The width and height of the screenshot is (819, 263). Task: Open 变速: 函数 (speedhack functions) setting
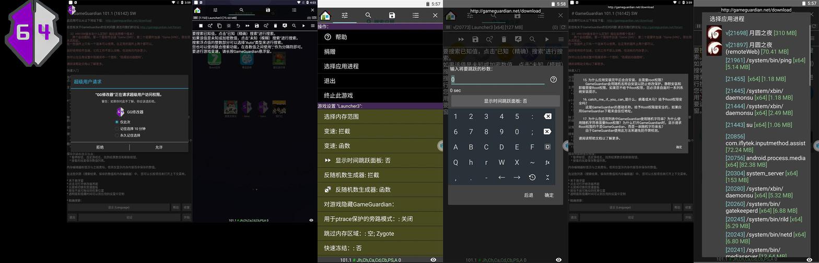(x=380, y=146)
